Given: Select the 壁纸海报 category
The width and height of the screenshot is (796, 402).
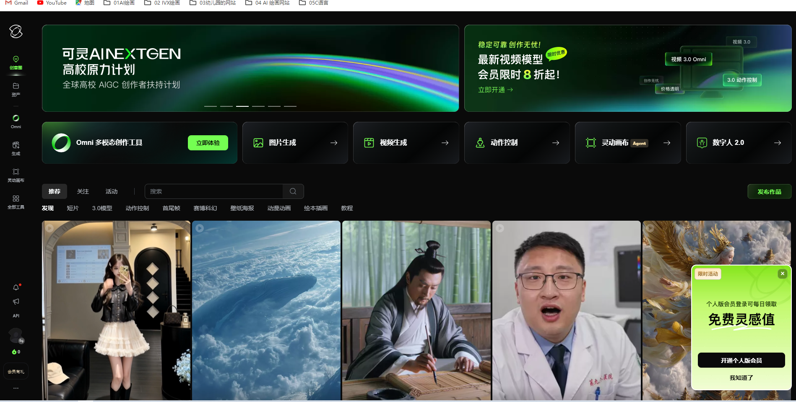Looking at the screenshot, I should [242, 208].
